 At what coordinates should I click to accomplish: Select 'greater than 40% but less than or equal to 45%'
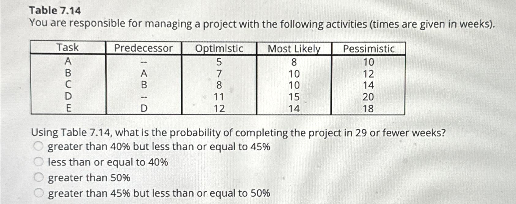(39, 147)
